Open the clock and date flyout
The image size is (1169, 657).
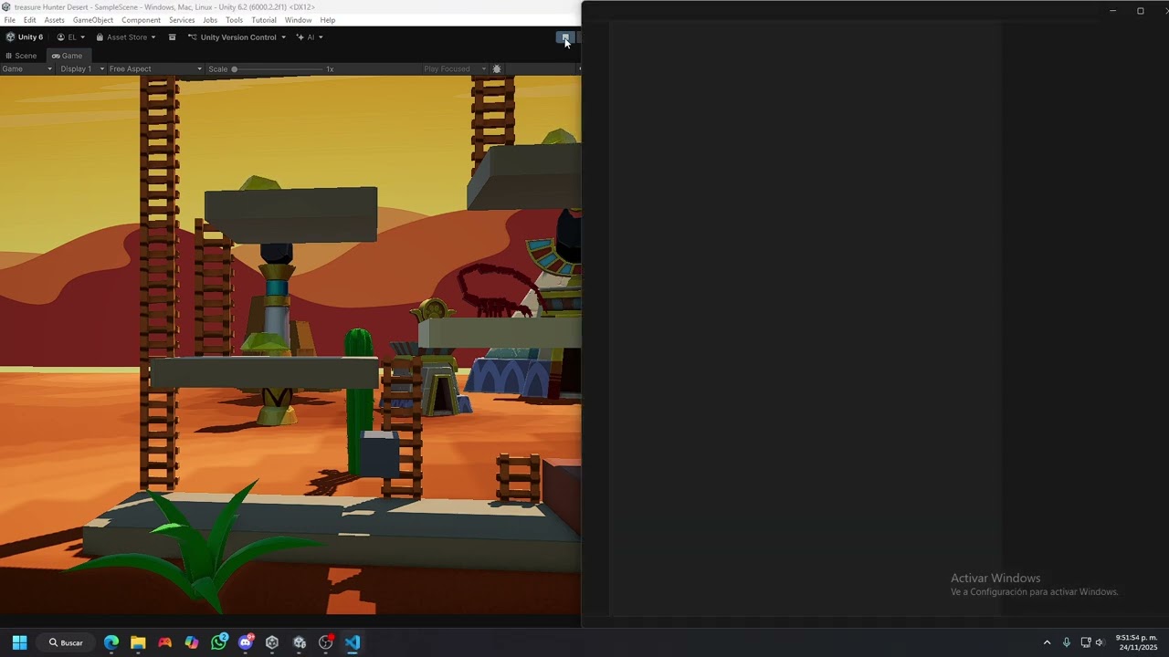click(1136, 642)
